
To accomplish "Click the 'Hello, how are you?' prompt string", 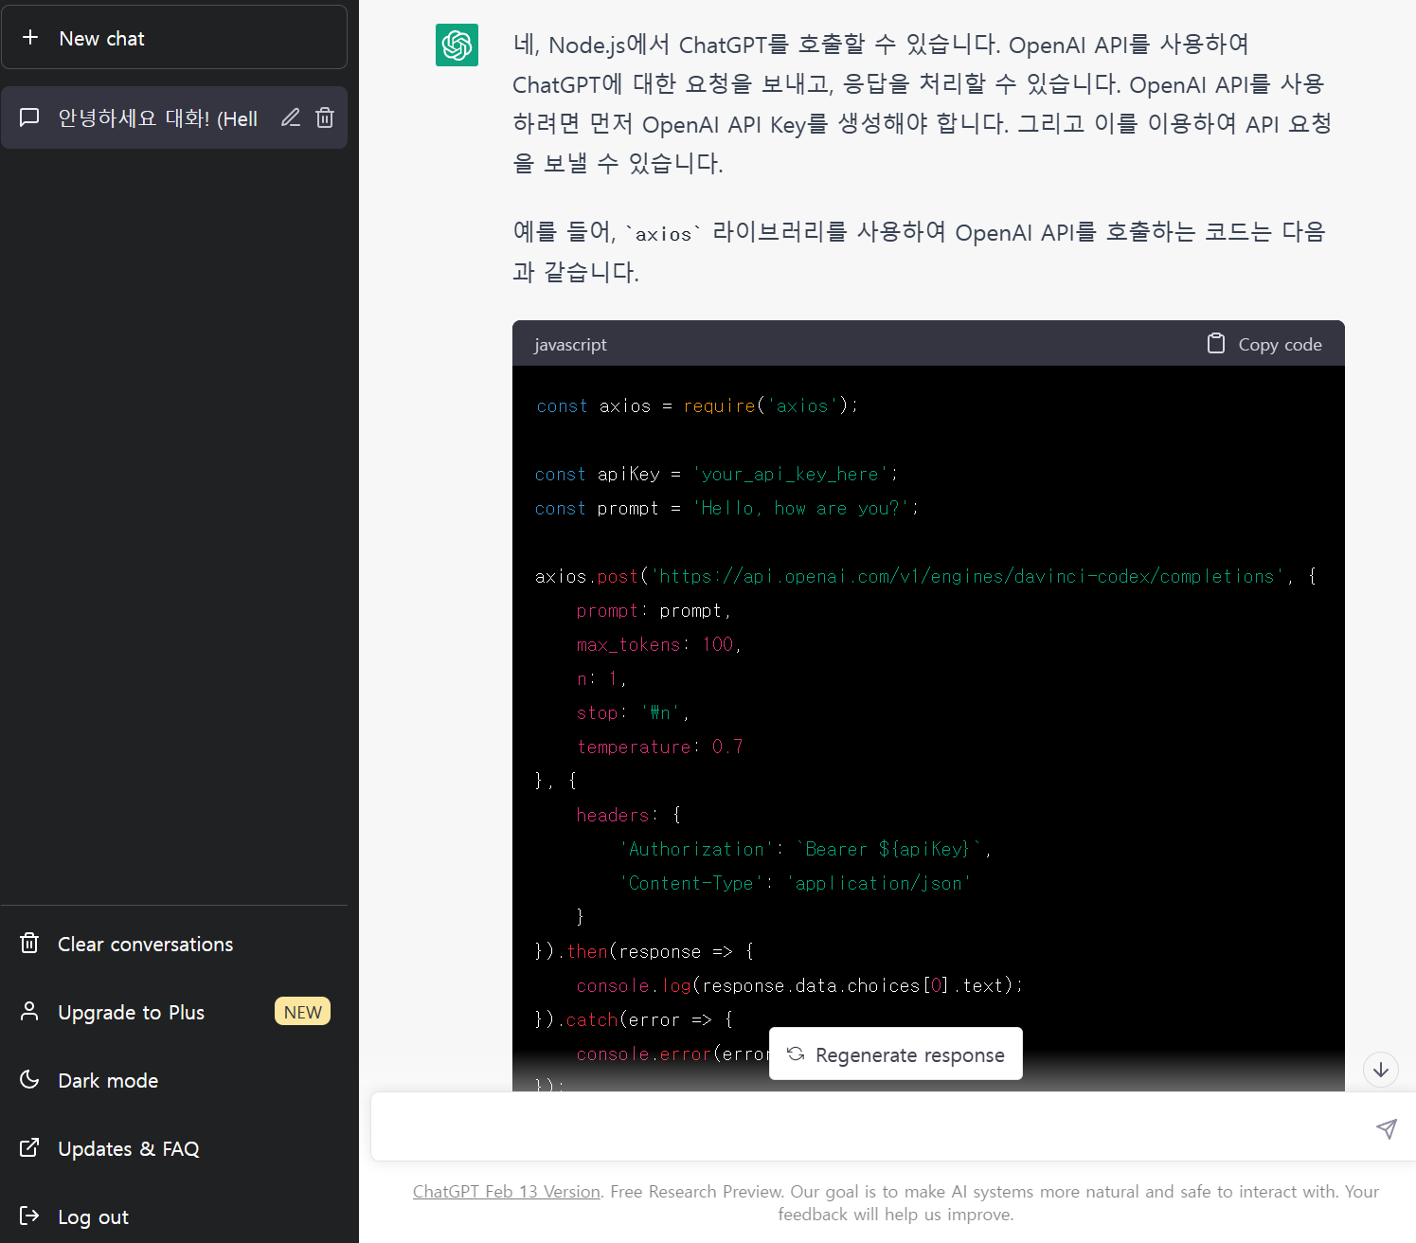I will click(802, 508).
